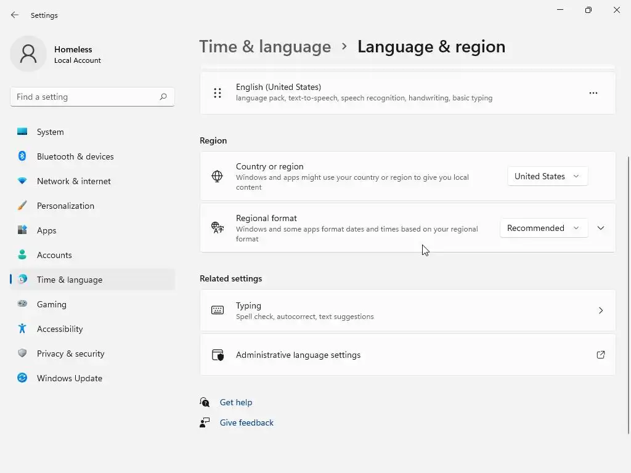Click the Administrative language settings external-link icon

pos(600,355)
